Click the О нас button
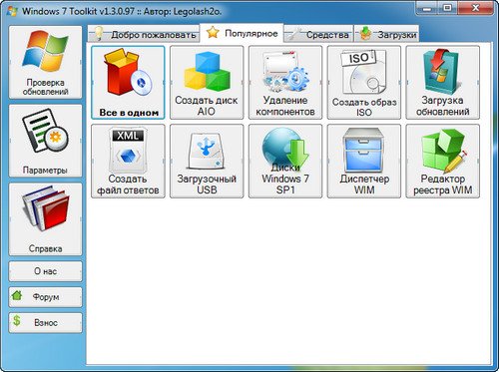Screen dimensions: 499x372 pyautogui.click(x=45, y=271)
